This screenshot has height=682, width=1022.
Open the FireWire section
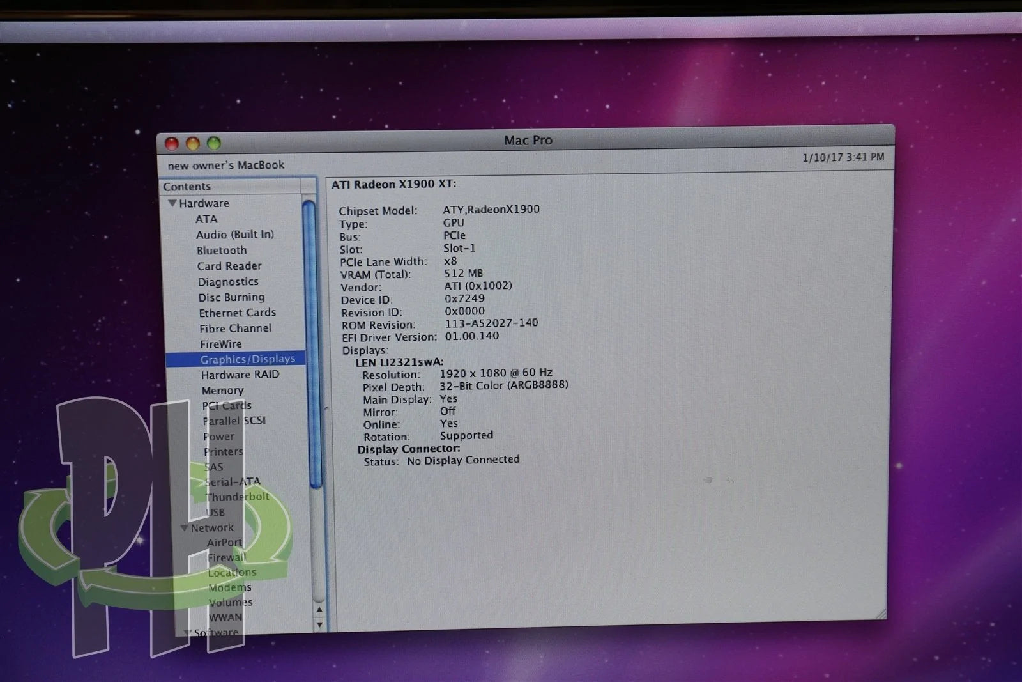(220, 344)
